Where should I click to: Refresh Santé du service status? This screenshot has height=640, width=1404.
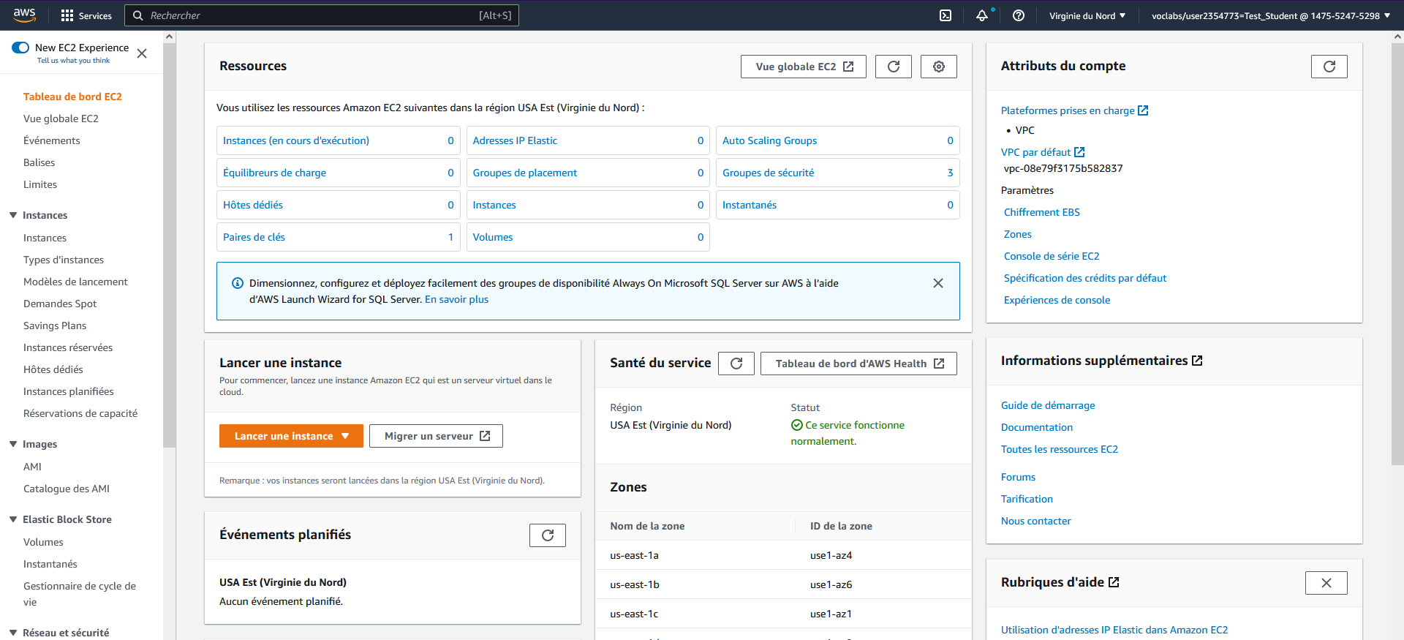tap(736, 364)
